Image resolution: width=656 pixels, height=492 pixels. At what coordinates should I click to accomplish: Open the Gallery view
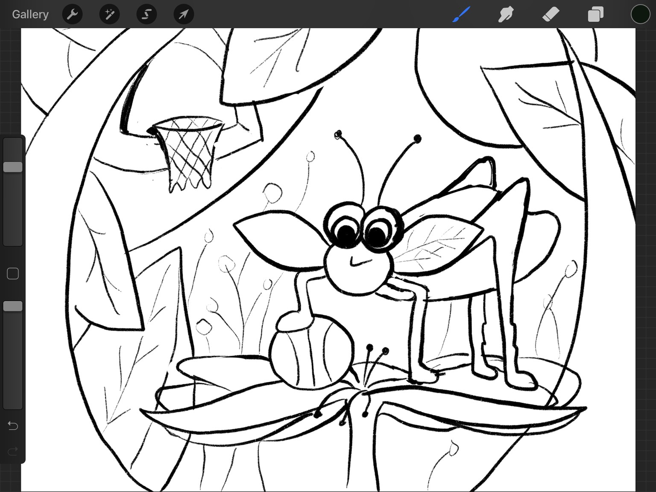tap(30, 14)
